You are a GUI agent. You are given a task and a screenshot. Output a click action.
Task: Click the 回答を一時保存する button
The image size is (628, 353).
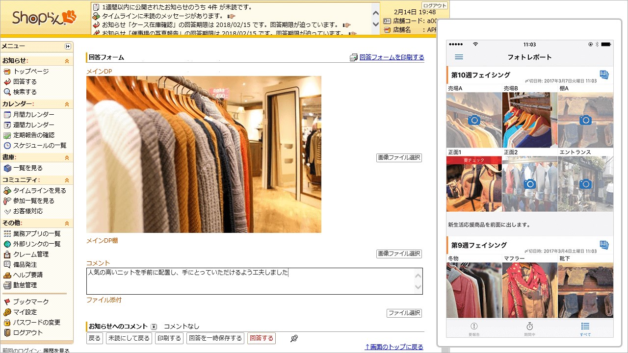pos(215,338)
